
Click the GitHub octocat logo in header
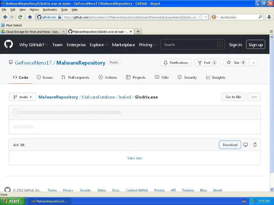click(9, 44)
